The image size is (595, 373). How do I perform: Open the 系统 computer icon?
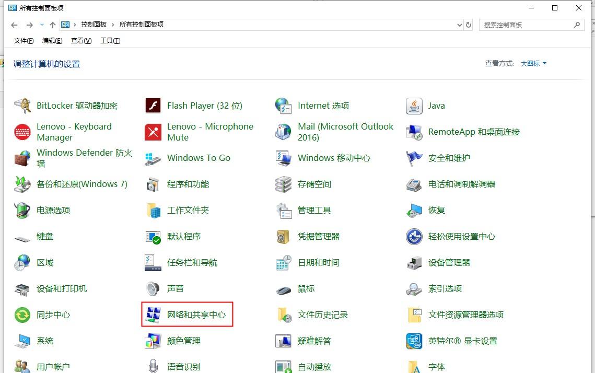click(x=22, y=341)
